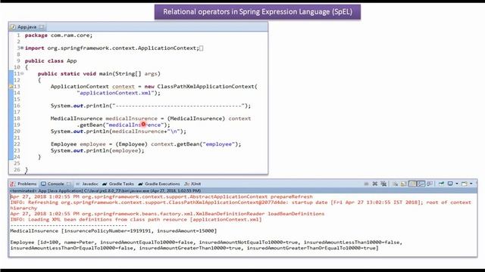Click the 'main(String[] args)' method signature

[x=130, y=74]
